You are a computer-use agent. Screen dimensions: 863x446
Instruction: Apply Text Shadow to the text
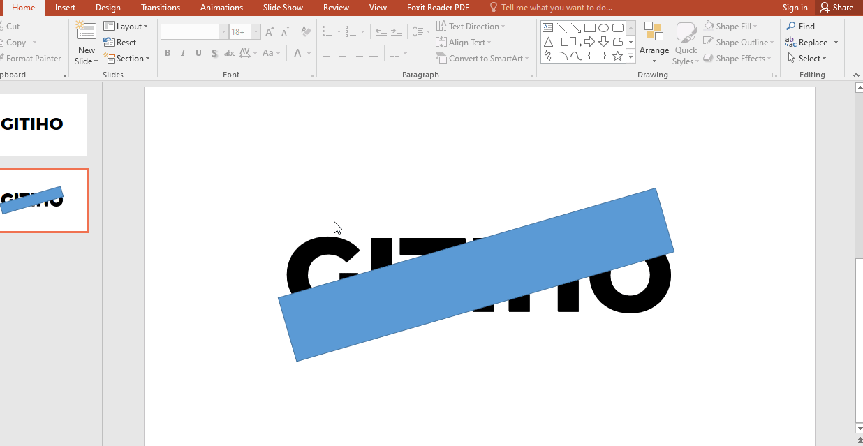coord(214,53)
